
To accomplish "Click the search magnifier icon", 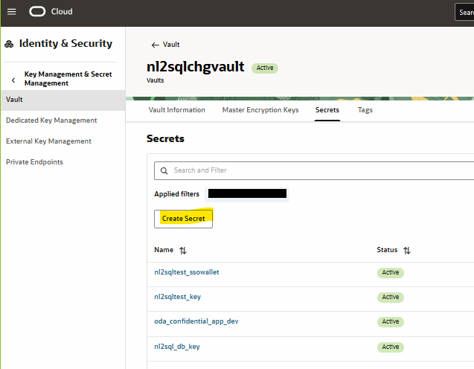I will coord(164,171).
